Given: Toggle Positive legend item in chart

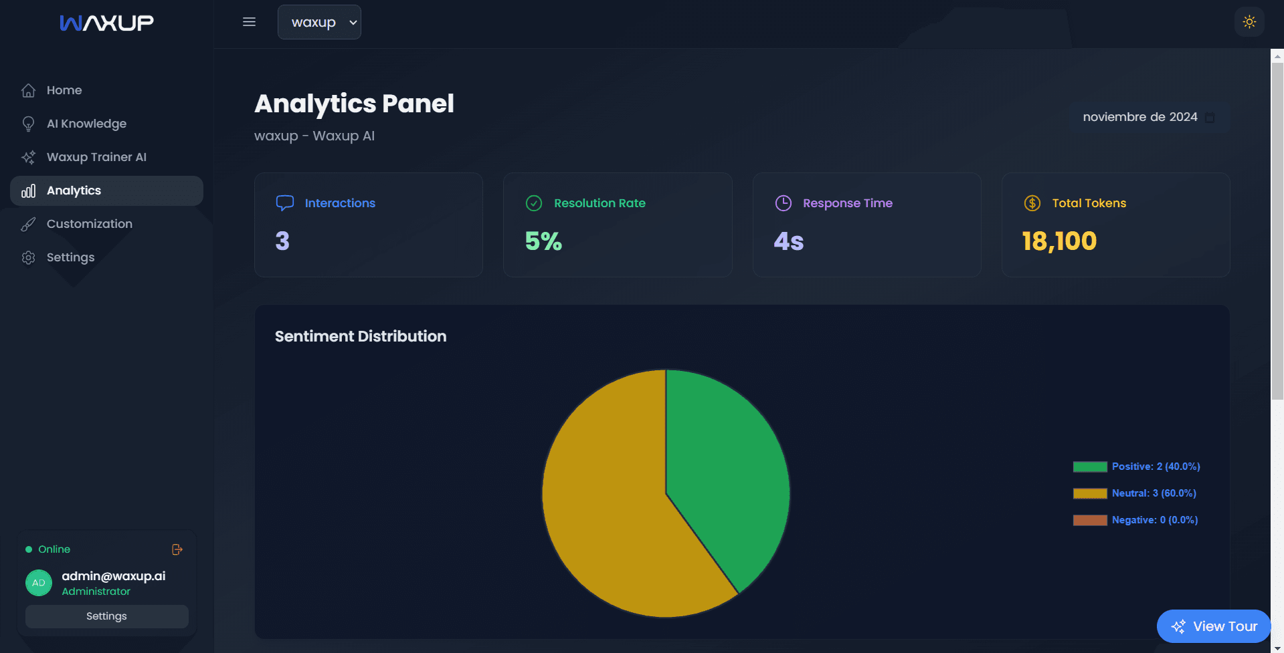Looking at the screenshot, I should [x=1136, y=467].
